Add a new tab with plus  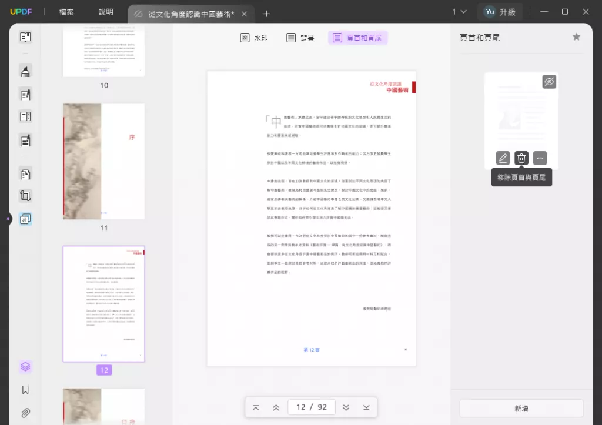coord(266,14)
